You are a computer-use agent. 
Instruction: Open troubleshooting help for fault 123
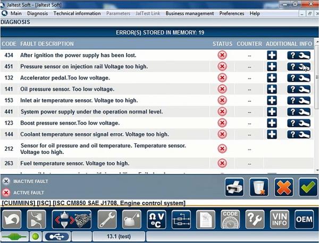[299, 123]
